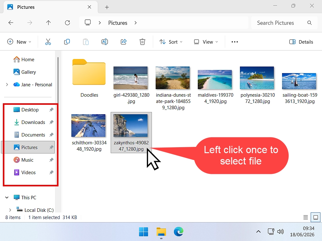The width and height of the screenshot is (322, 241).
Task: Click the search magnifier icon
Action: (x=309, y=23)
